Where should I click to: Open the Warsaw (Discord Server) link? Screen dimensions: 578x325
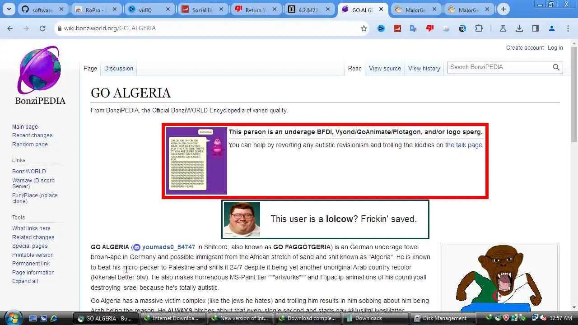(33, 183)
